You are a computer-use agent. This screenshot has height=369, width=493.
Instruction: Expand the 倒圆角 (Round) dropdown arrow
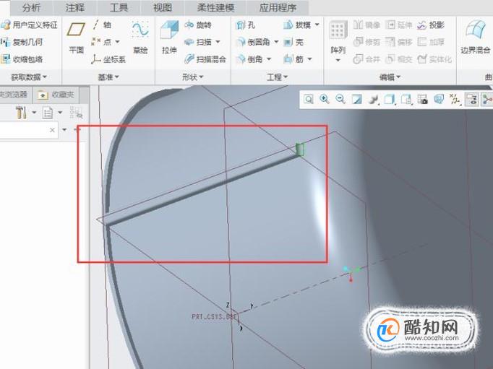point(276,42)
